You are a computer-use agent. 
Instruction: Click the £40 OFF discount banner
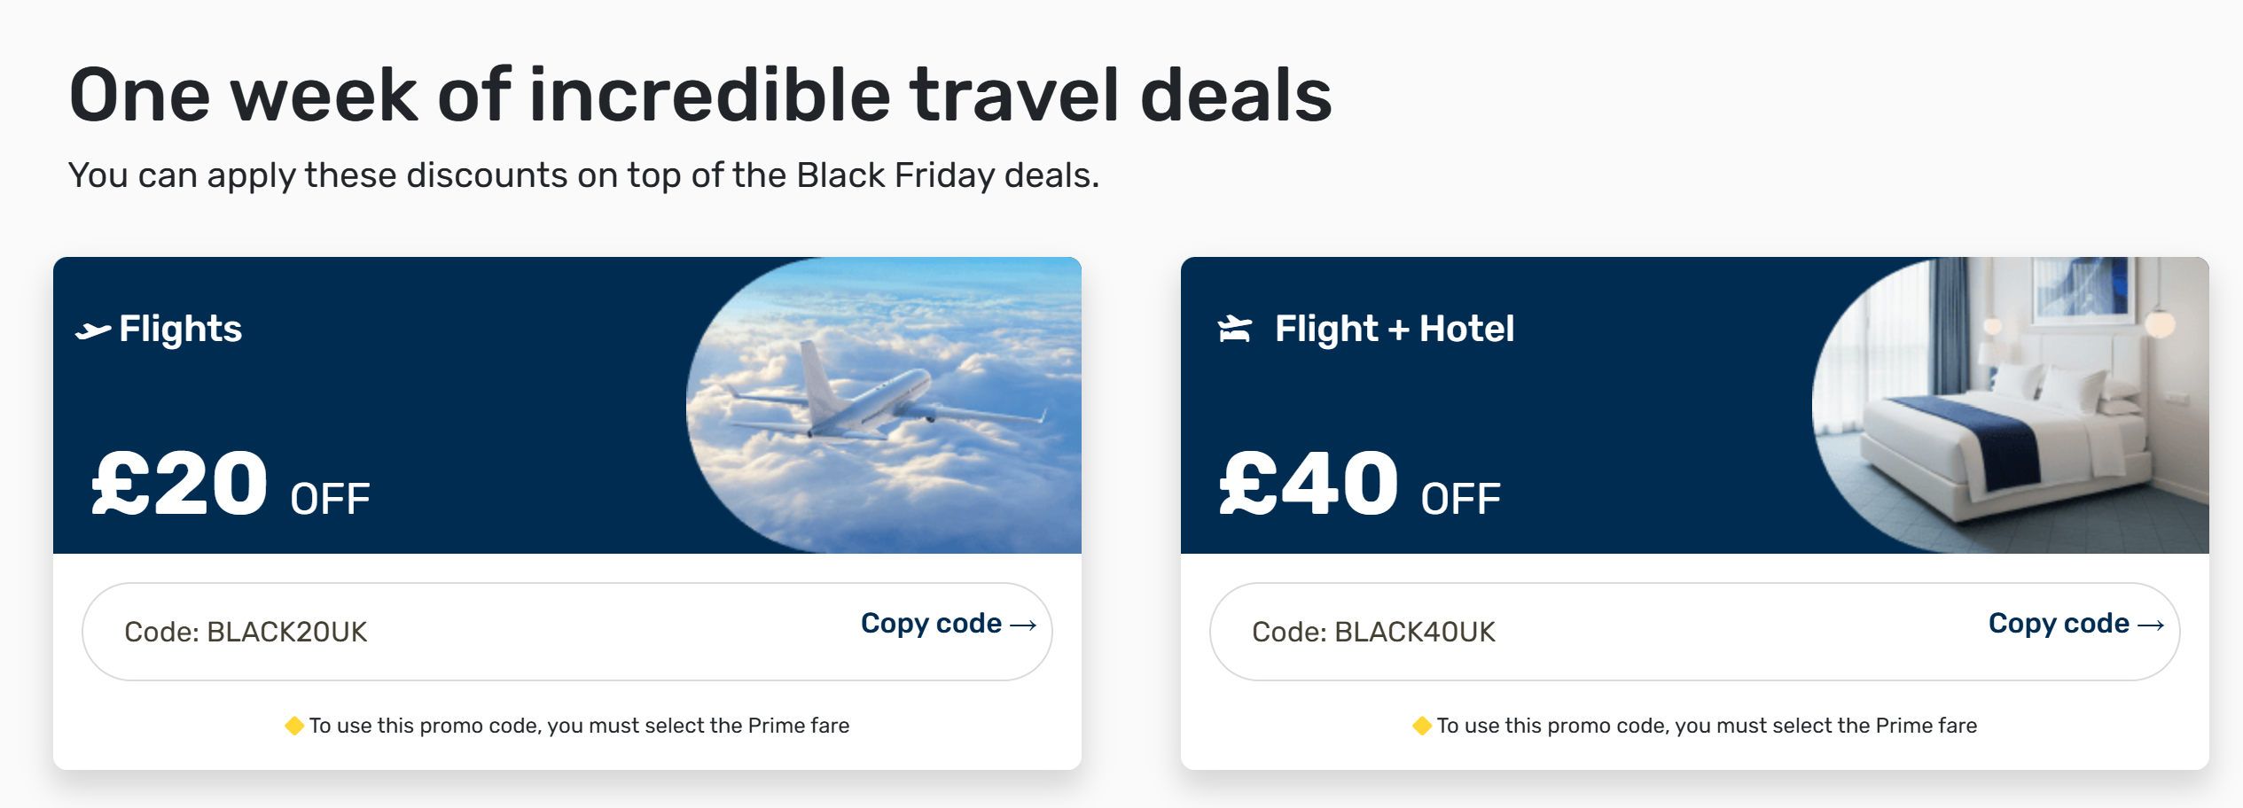[x=1360, y=484]
